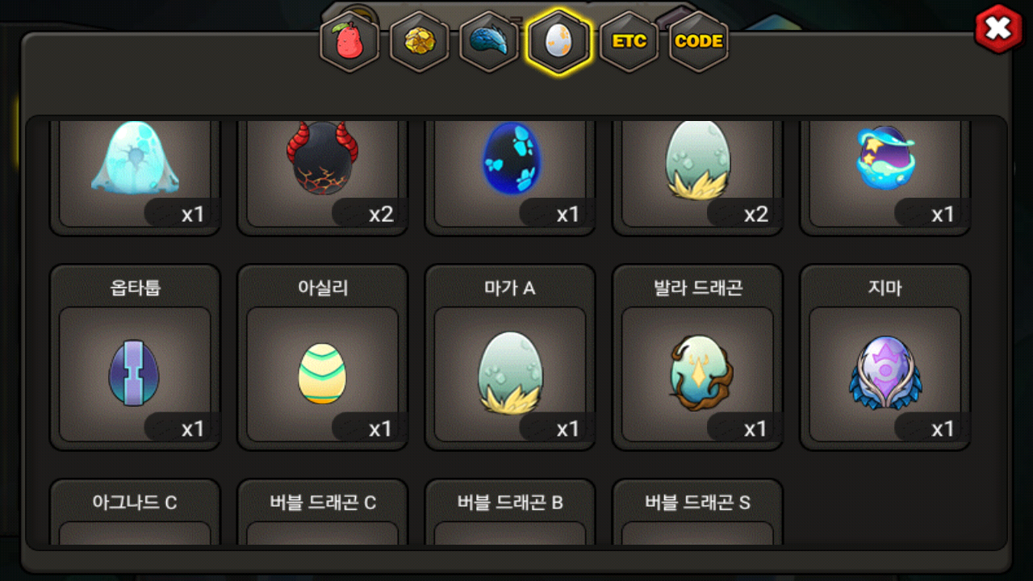Choose the 마가 A egg in nest

[x=510, y=357]
